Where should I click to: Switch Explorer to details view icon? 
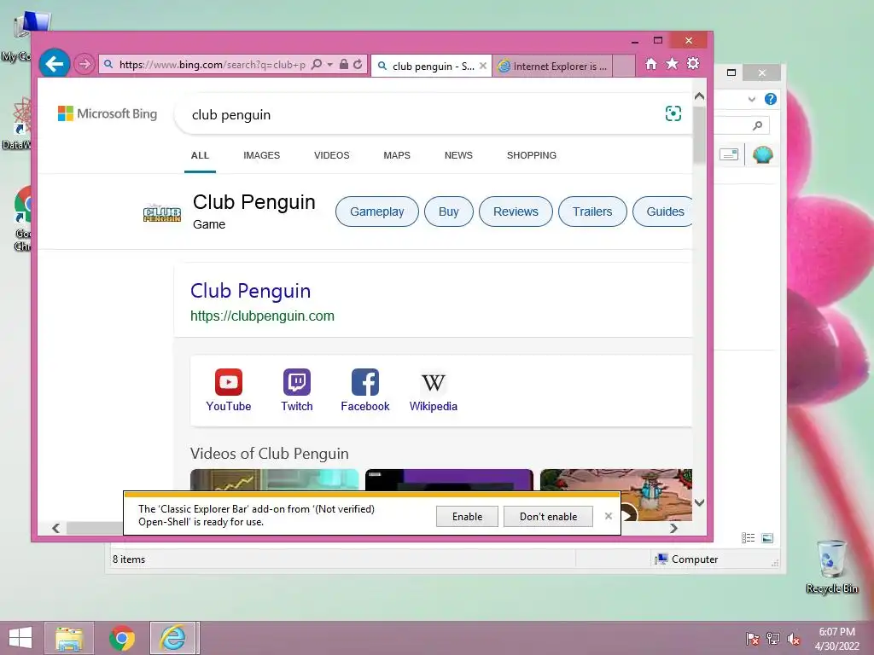[x=748, y=537]
